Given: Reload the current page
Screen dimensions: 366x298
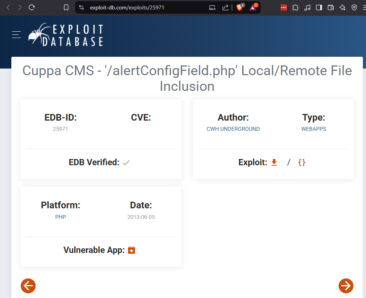Looking at the screenshot, I should [x=32, y=7].
